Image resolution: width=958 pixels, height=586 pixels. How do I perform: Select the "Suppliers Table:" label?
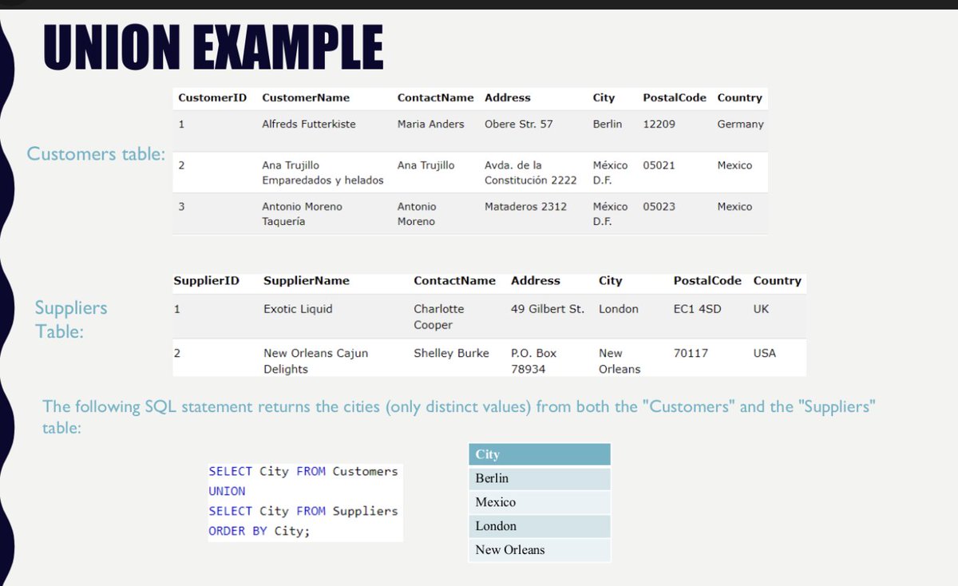click(x=70, y=319)
